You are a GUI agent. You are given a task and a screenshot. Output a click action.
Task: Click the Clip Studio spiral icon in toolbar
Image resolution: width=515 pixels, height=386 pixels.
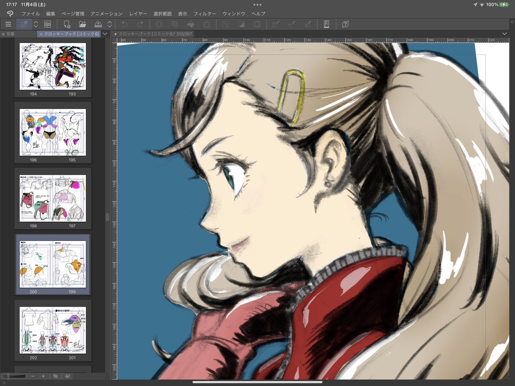pos(48,24)
